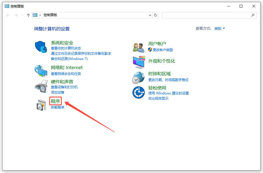Click the Appearance and Personalization monitor icon

139,62
